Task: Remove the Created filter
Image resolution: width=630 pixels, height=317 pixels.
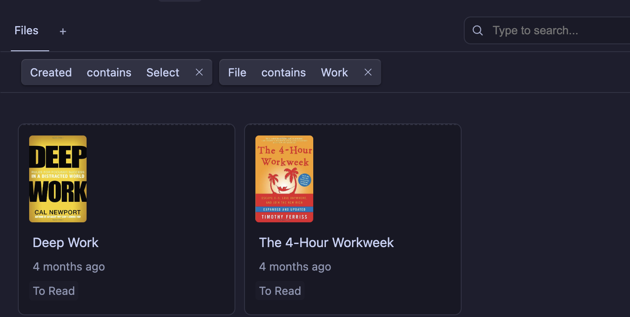Action: (x=199, y=72)
